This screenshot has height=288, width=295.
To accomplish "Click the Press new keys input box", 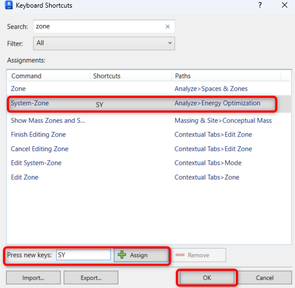I will click(83, 255).
